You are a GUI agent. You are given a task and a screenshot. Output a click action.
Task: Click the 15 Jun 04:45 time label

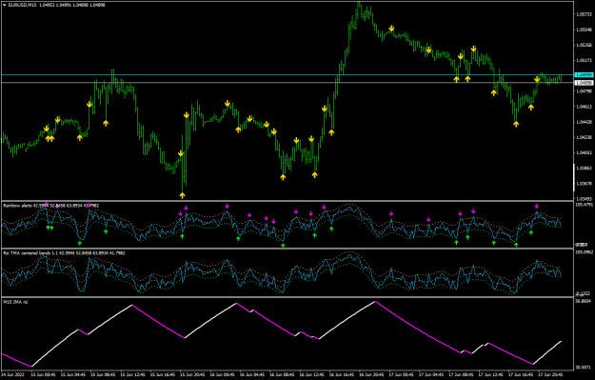click(73, 374)
